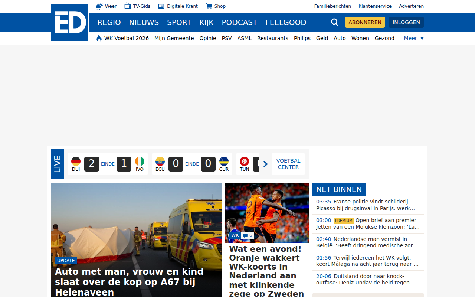Open 01:56 item about Málaga

[x=368, y=261]
